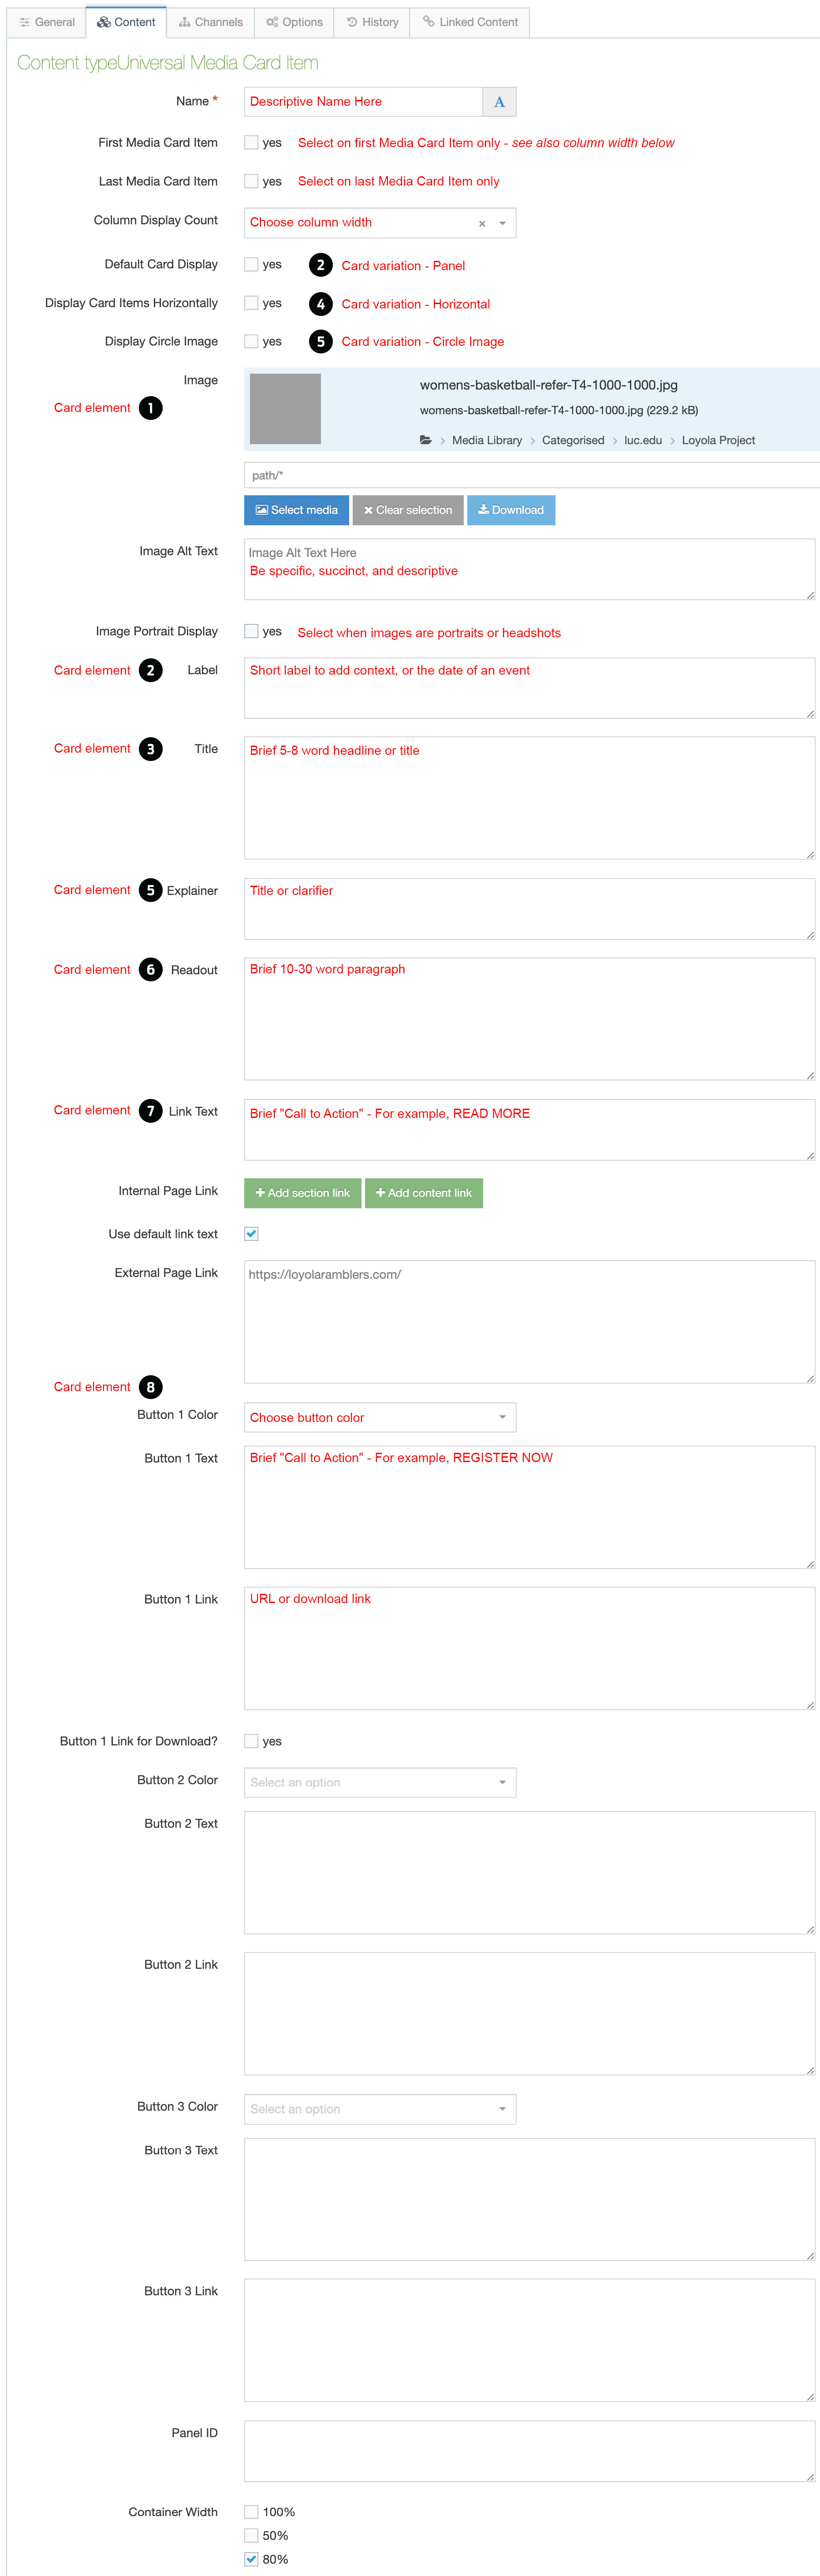Screen dimensions: 820x2576
Task: Click the circle 8 icon above Button 1 Color
Action: pos(151,1387)
